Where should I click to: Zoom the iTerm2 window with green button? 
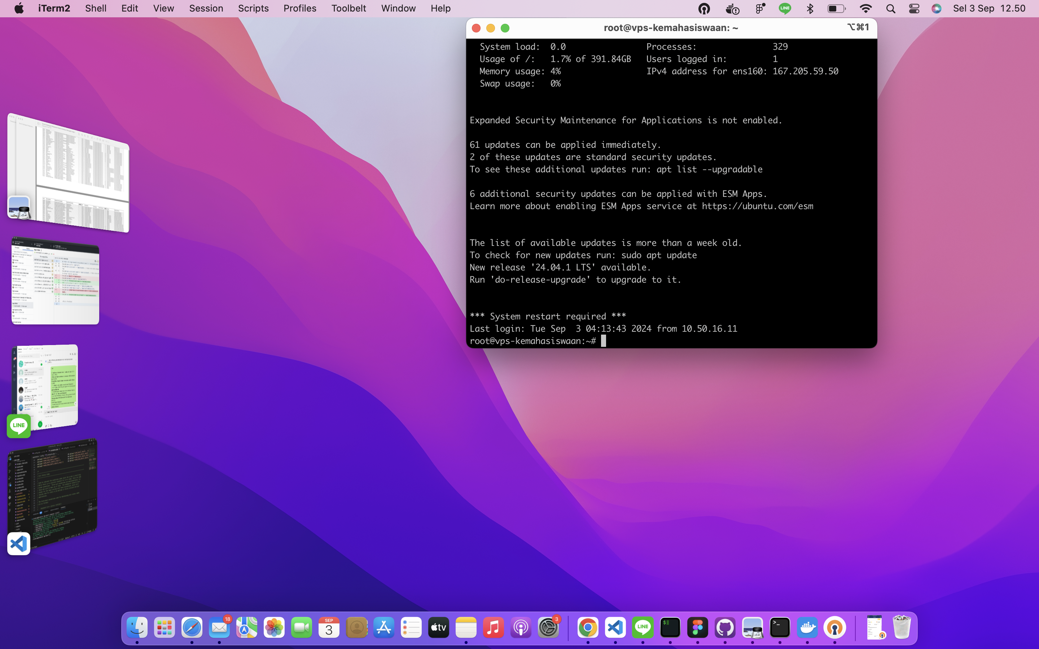pos(505,28)
